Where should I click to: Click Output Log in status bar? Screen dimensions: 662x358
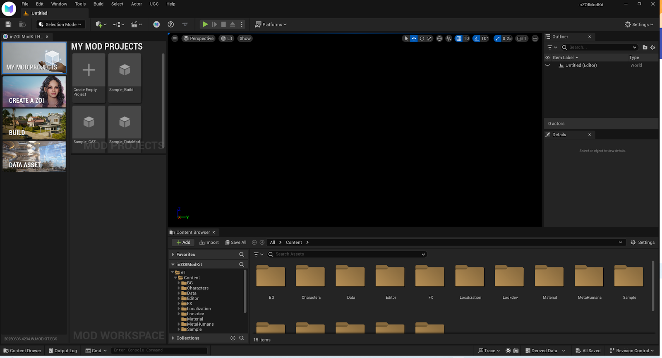tap(62, 351)
